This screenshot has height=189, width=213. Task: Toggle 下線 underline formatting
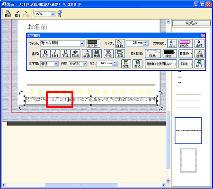pyautogui.click(x=65, y=54)
